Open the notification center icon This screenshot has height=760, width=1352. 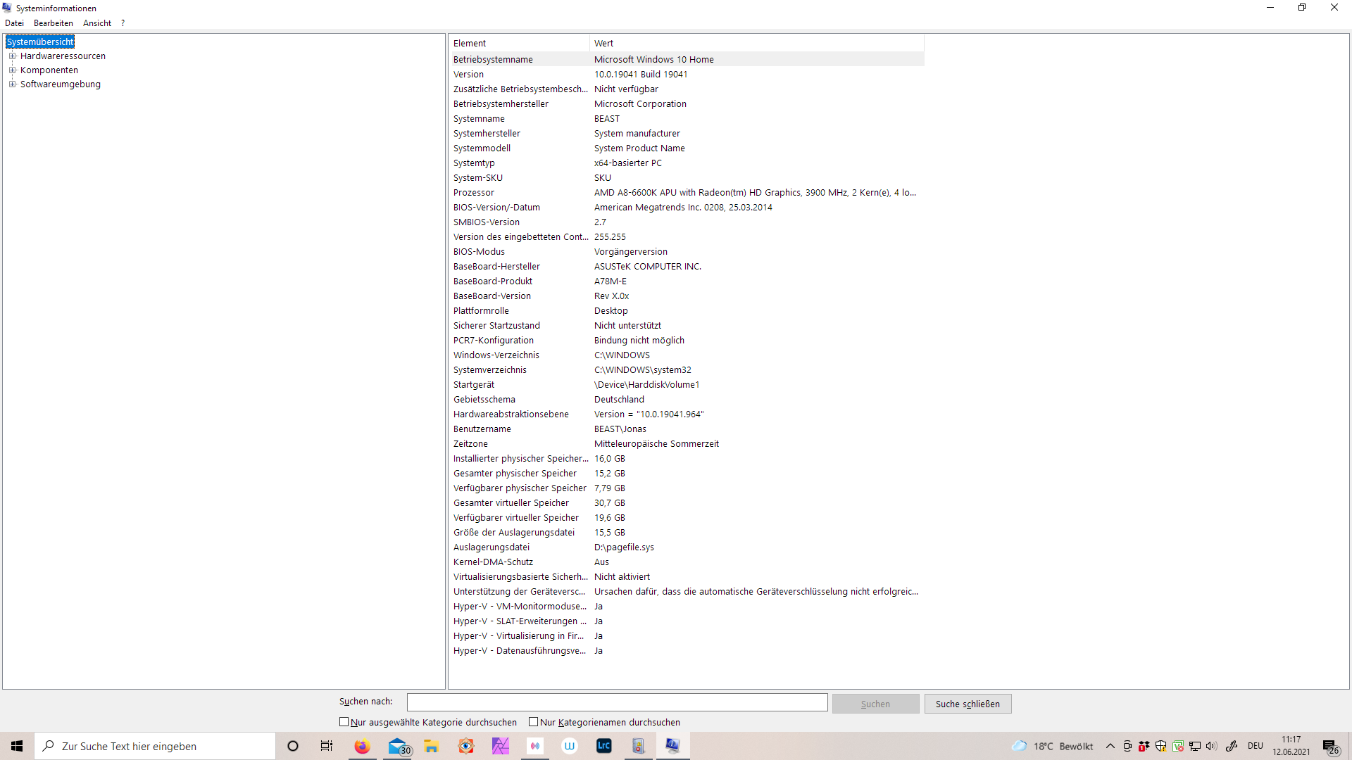[1330, 746]
